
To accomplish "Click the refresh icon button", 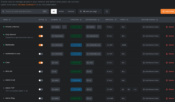I will click(x=107, y=11).
